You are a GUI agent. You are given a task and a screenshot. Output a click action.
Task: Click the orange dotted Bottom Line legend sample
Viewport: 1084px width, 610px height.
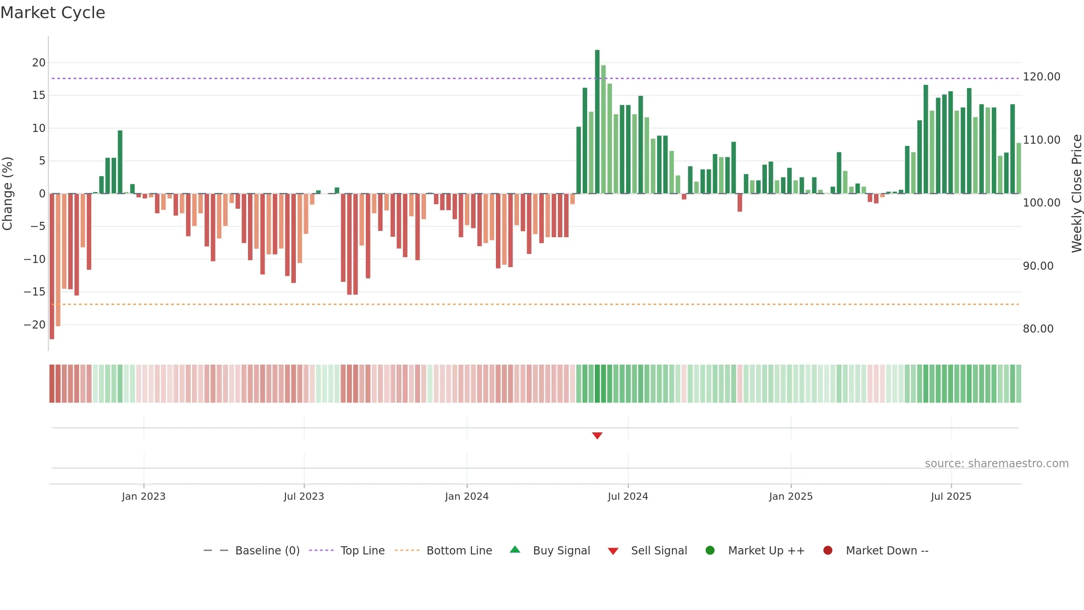pos(407,550)
